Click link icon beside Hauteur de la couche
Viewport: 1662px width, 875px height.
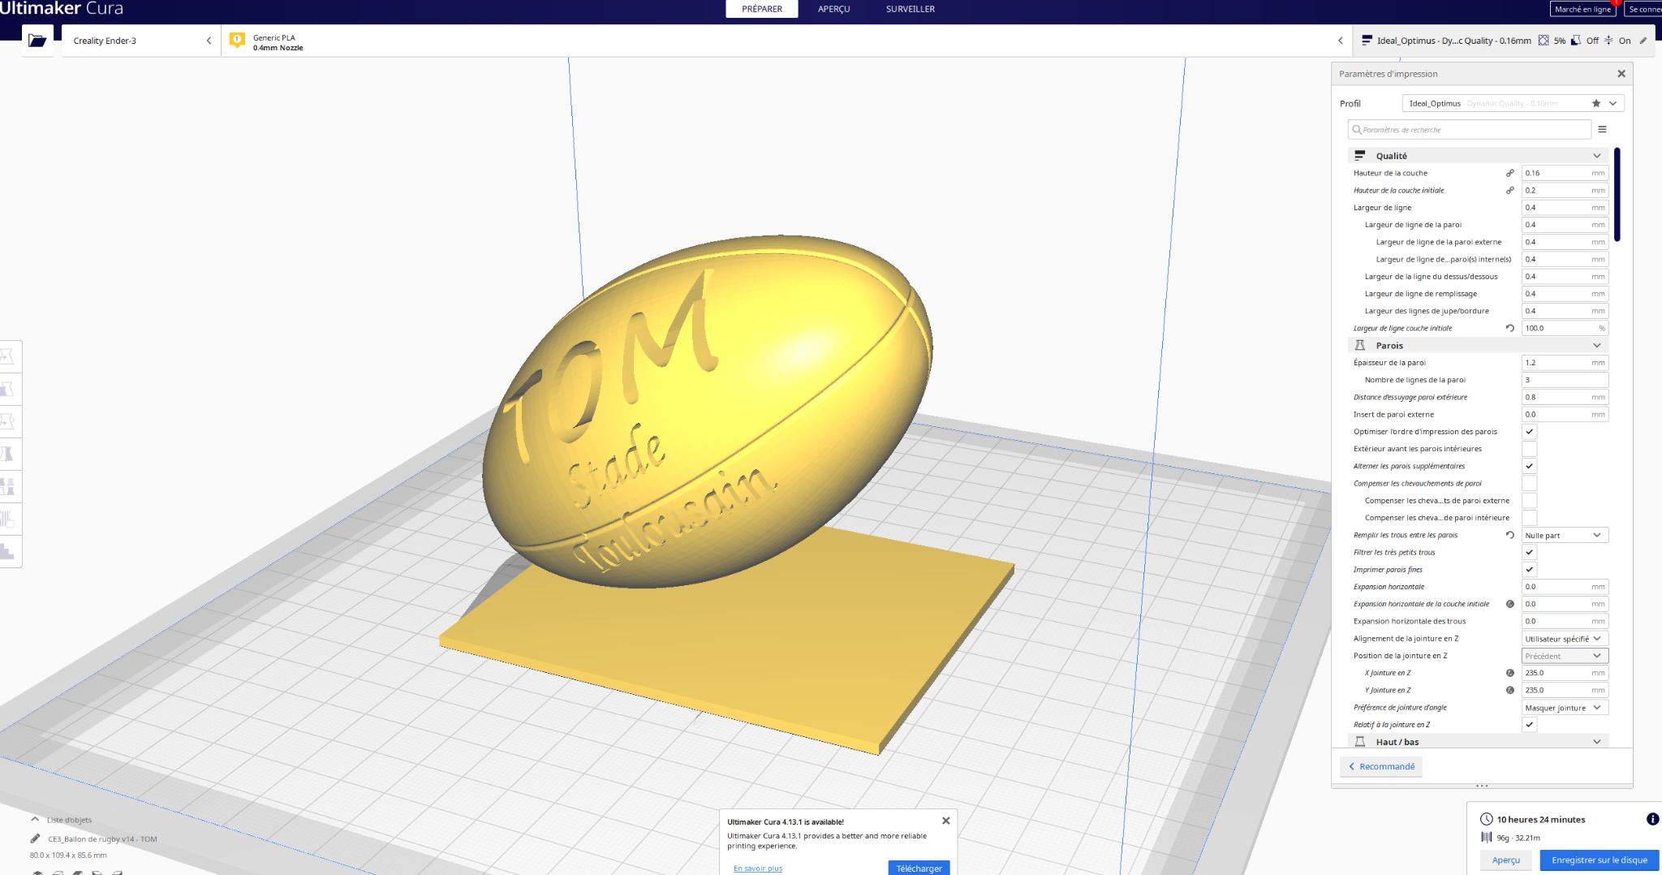pyautogui.click(x=1510, y=173)
